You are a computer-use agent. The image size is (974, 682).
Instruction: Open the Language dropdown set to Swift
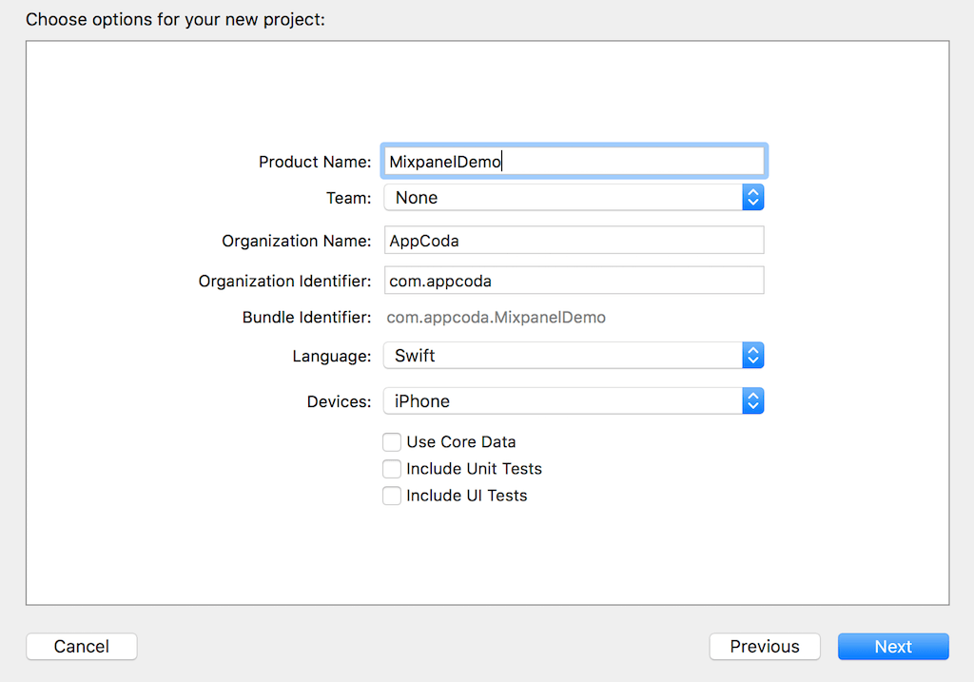(x=574, y=356)
